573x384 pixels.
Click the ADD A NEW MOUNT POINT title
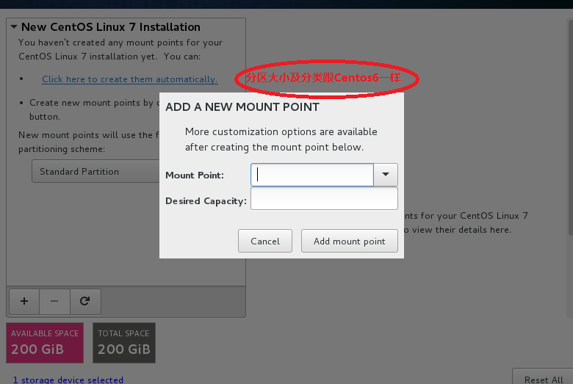[242, 107]
